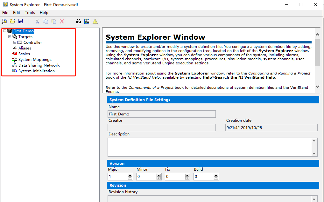The width and height of the screenshot is (324, 202).
Task: Select Controller in the tree
Action: click(33, 42)
